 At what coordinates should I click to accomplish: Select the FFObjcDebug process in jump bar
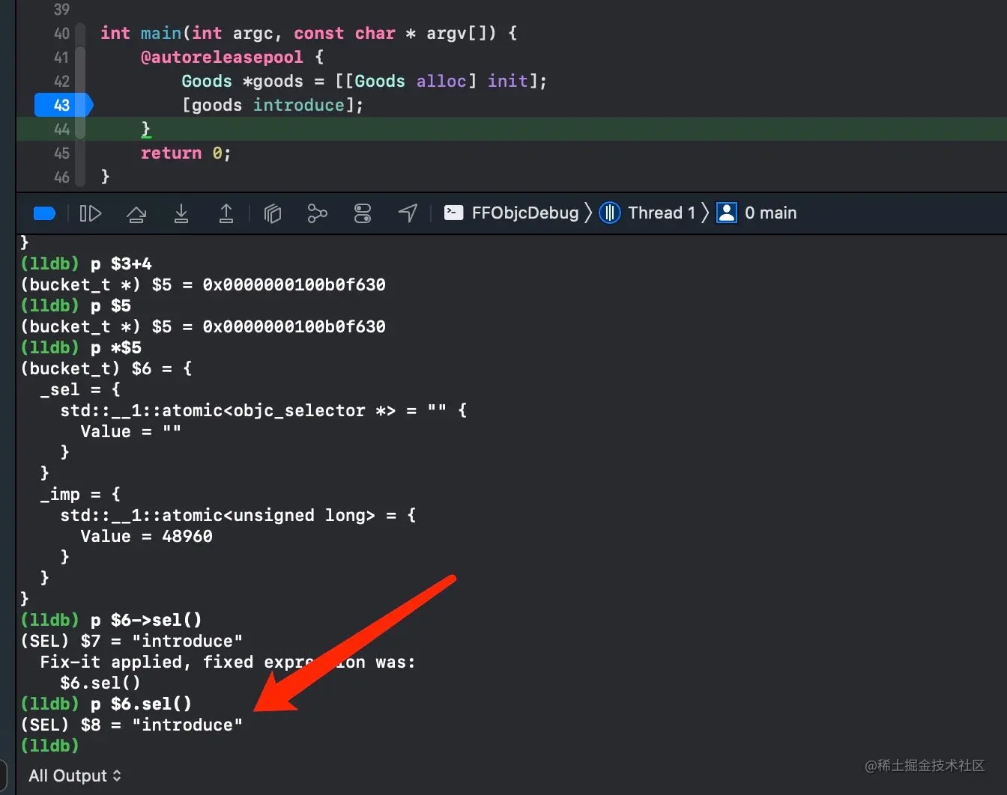(512, 213)
